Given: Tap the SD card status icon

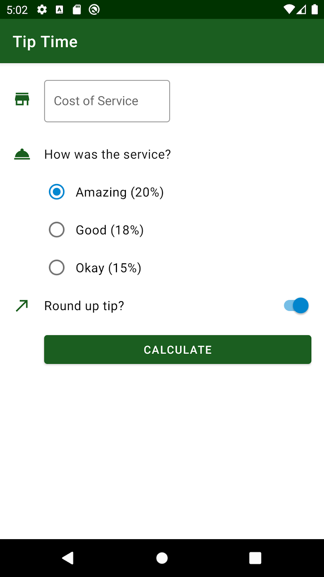Looking at the screenshot, I should click(x=77, y=10).
